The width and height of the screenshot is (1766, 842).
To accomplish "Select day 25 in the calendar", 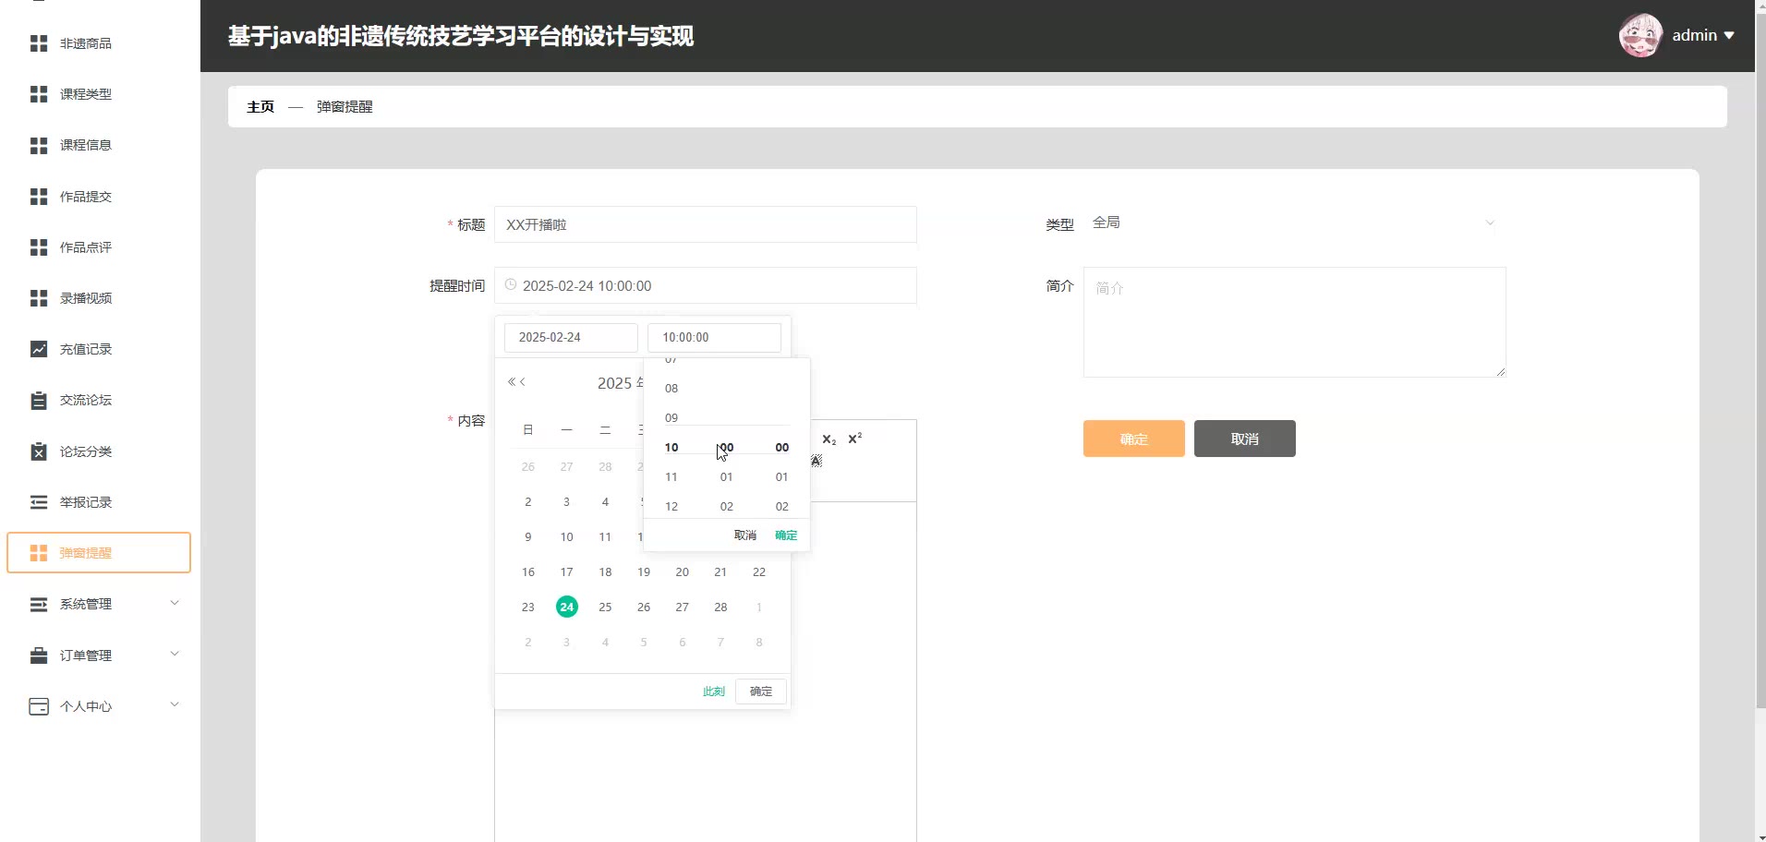I will click(605, 607).
